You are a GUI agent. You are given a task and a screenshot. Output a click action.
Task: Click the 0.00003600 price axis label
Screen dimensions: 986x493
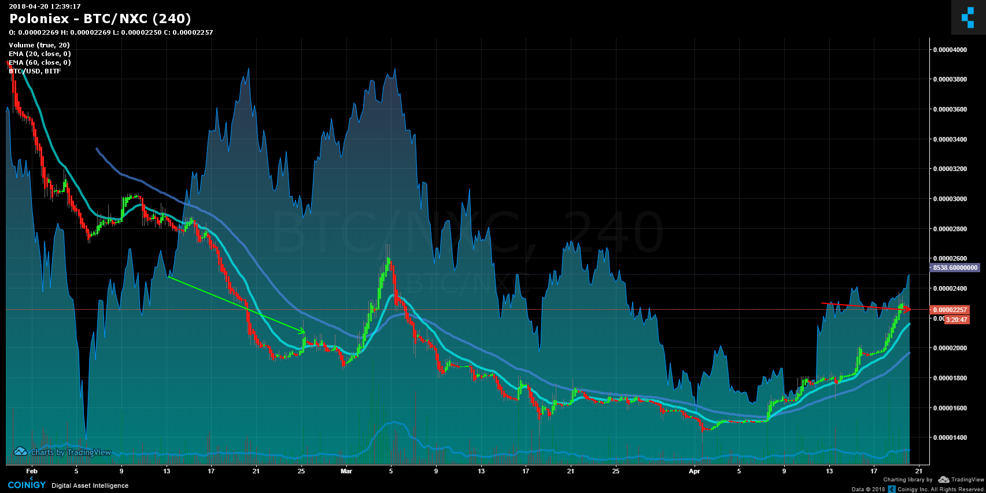pos(950,109)
